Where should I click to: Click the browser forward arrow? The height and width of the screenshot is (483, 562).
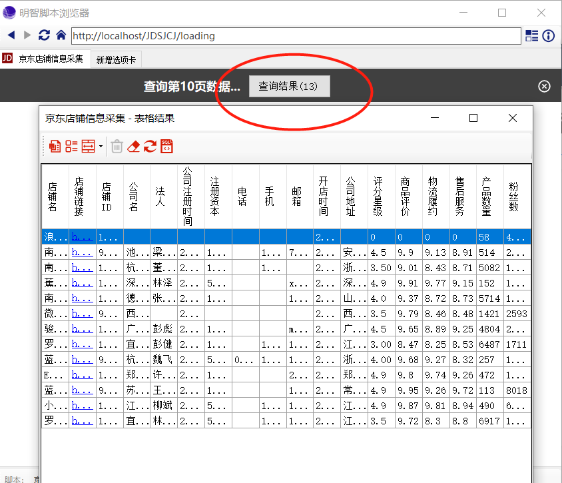click(27, 35)
